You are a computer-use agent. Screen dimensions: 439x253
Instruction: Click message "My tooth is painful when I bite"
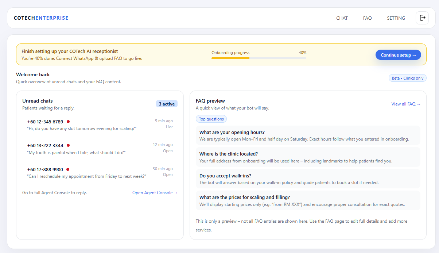click(77, 153)
